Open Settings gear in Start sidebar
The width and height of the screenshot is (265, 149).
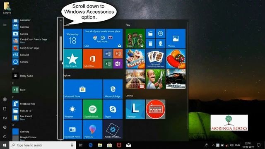[5, 127]
